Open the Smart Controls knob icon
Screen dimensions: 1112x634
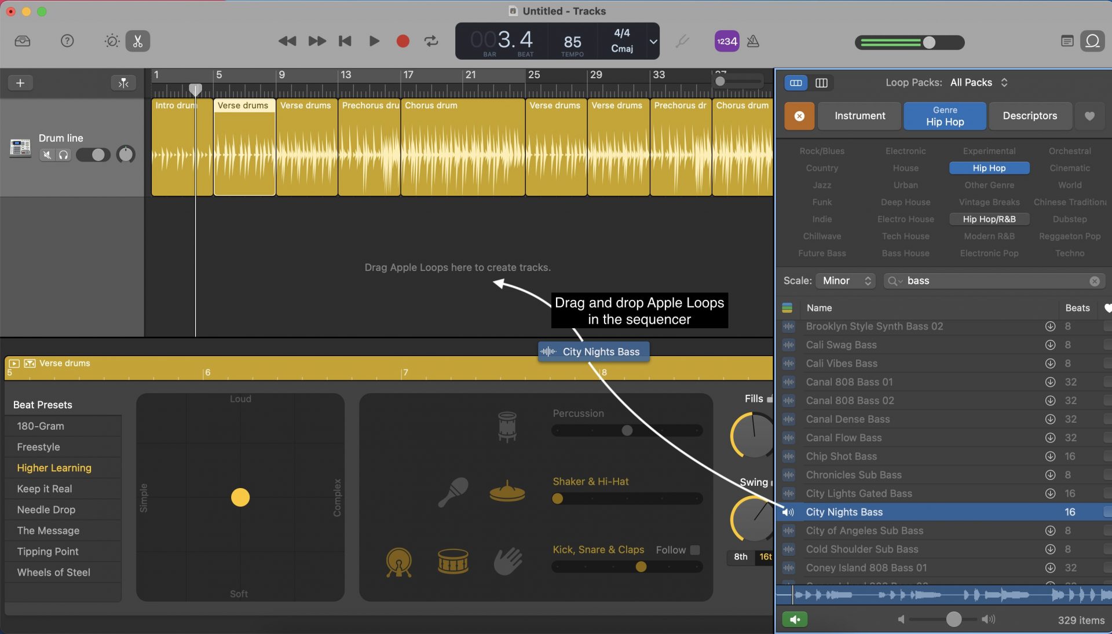pos(111,41)
